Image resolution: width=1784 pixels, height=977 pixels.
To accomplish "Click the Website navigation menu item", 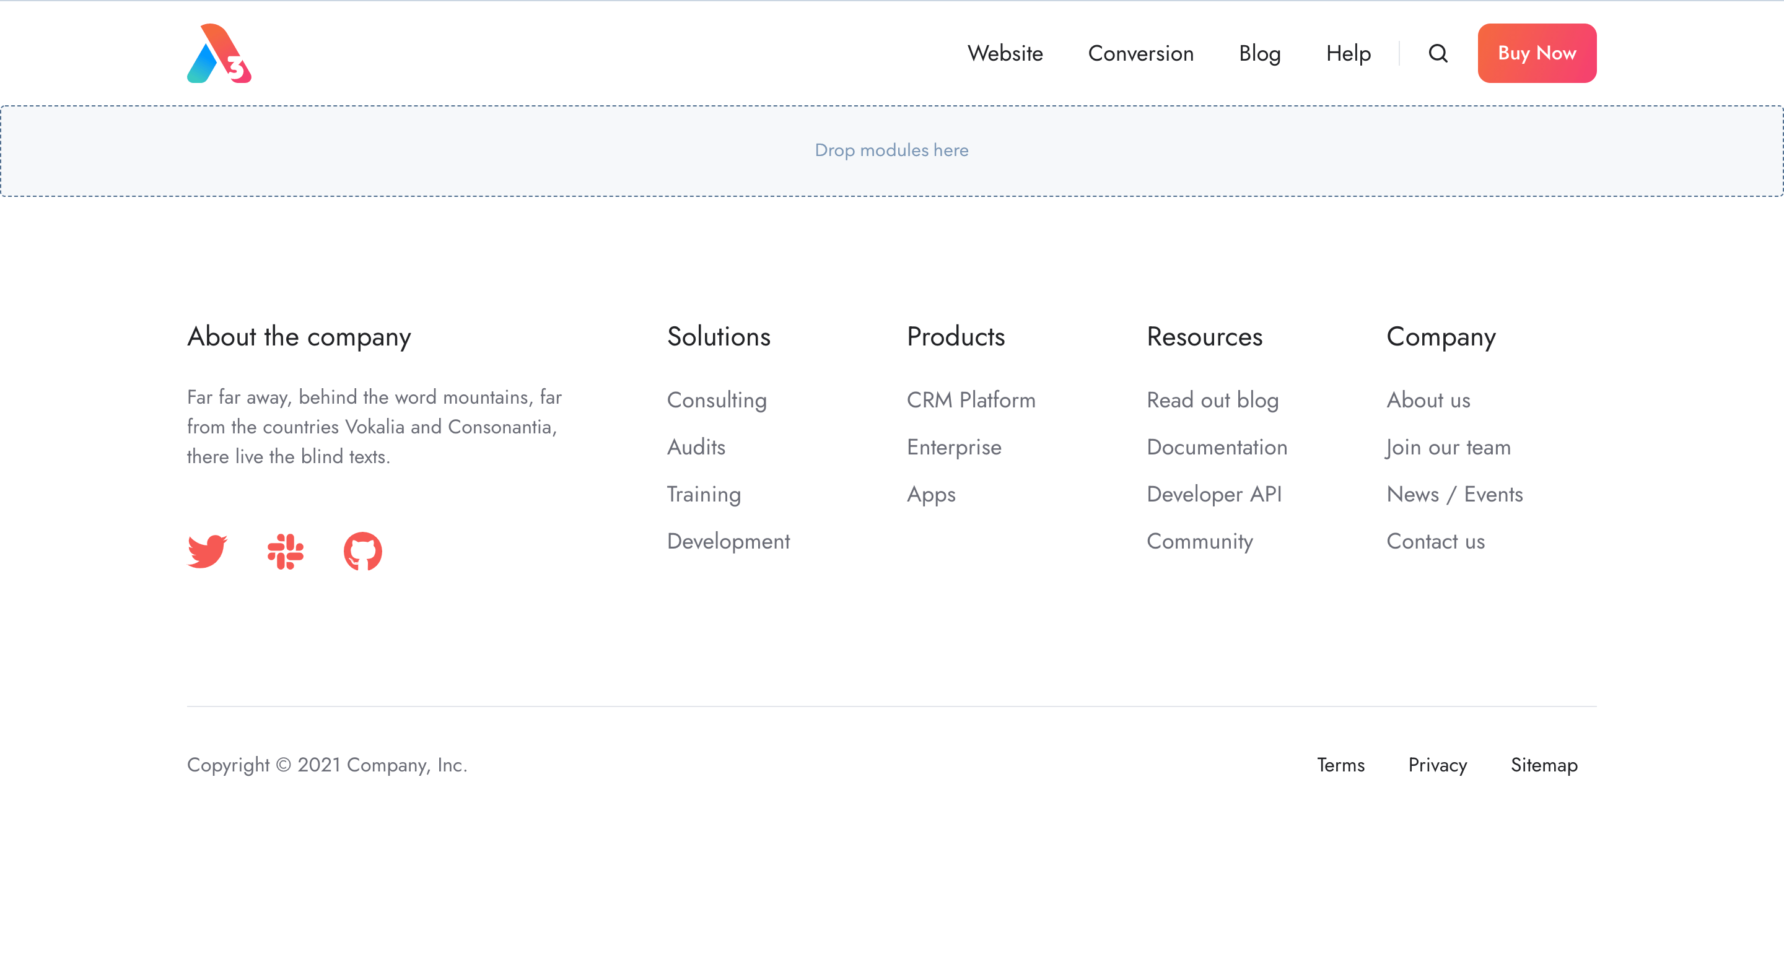I will click(x=1005, y=53).
